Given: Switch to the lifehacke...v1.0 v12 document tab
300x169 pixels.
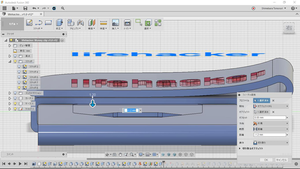Looking at the screenshot, I should click(21, 14).
